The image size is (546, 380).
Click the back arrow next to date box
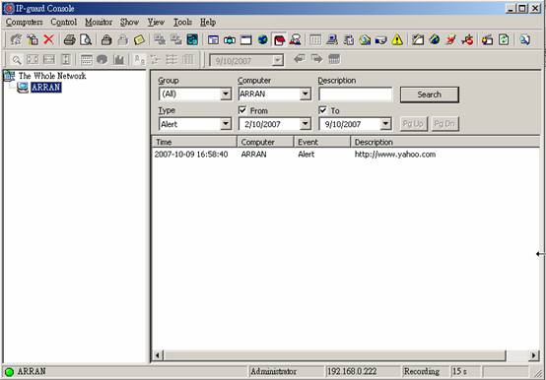pos(300,59)
